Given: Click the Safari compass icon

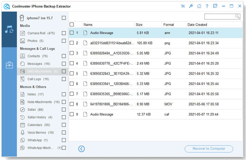Looking at the screenshot, I should [22, 110].
